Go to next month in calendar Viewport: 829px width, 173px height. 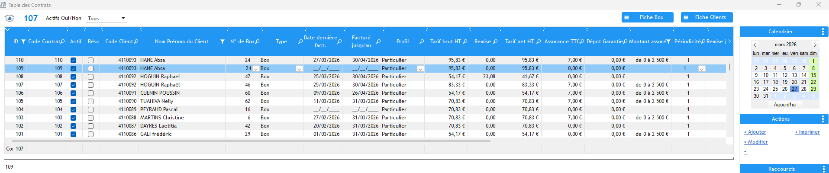pos(815,45)
